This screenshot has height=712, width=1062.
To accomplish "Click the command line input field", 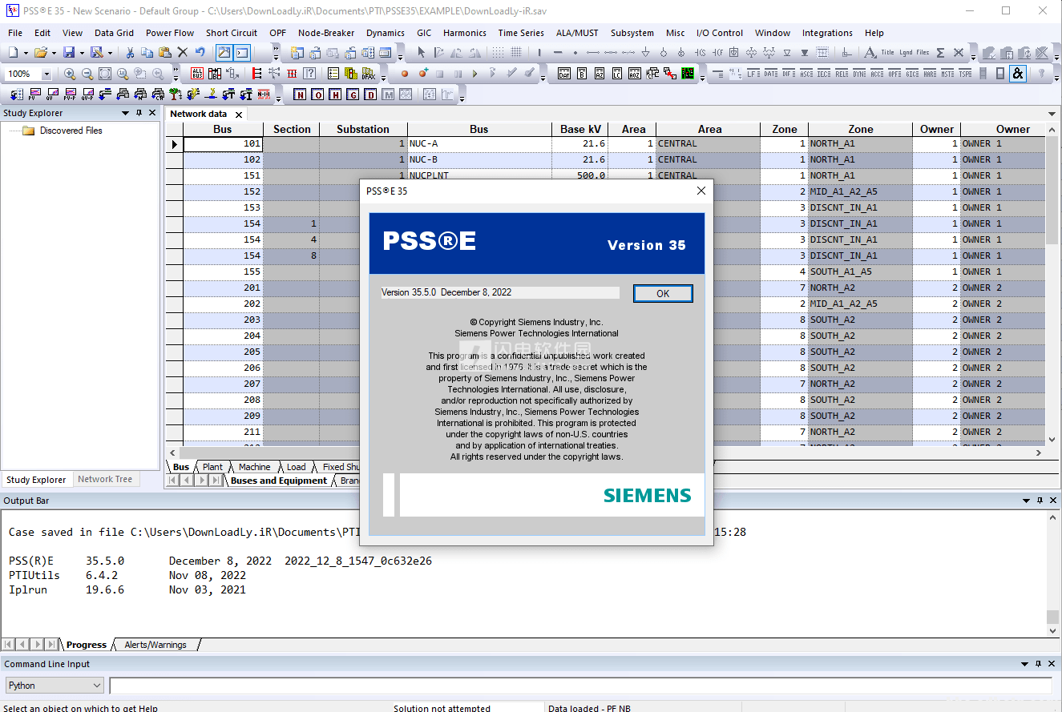I will pyautogui.click(x=580, y=686).
